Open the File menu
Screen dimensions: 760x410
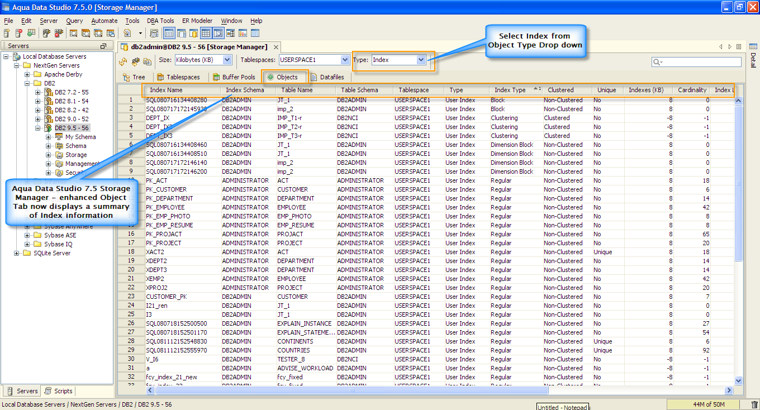pos(8,21)
